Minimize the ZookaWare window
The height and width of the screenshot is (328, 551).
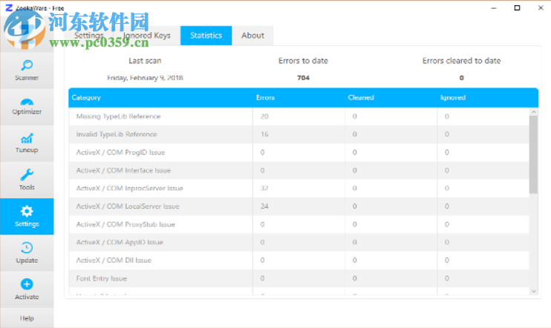coord(494,7)
